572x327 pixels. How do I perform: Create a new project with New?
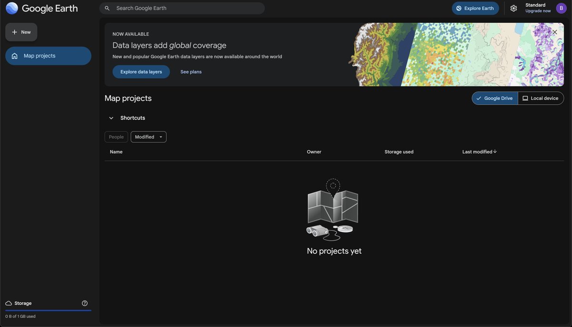(x=21, y=32)
